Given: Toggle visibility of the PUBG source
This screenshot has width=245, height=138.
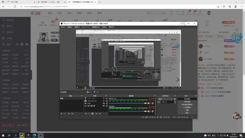Looking at the screenshot, I should 104,103.
